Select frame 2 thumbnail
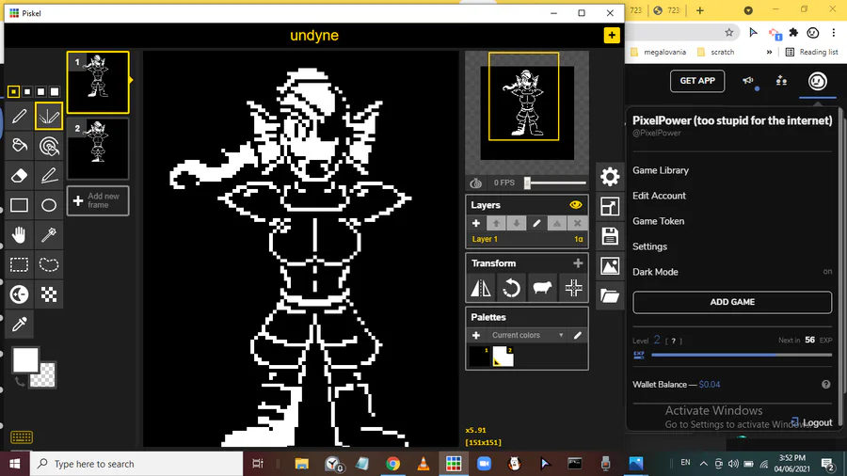The image size is (847, 476). click(x=98, y=149)
